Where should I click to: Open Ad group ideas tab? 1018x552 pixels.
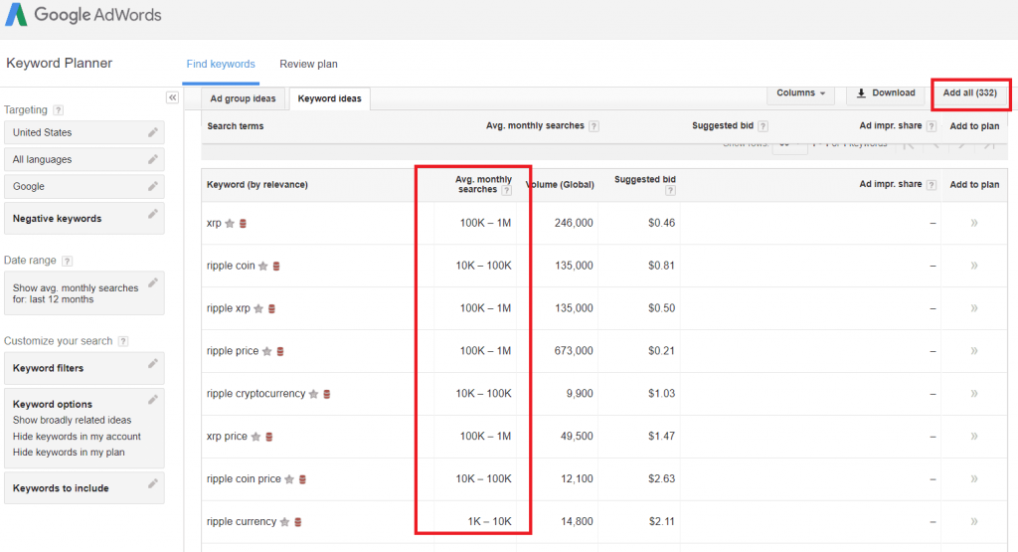(243, 98)
